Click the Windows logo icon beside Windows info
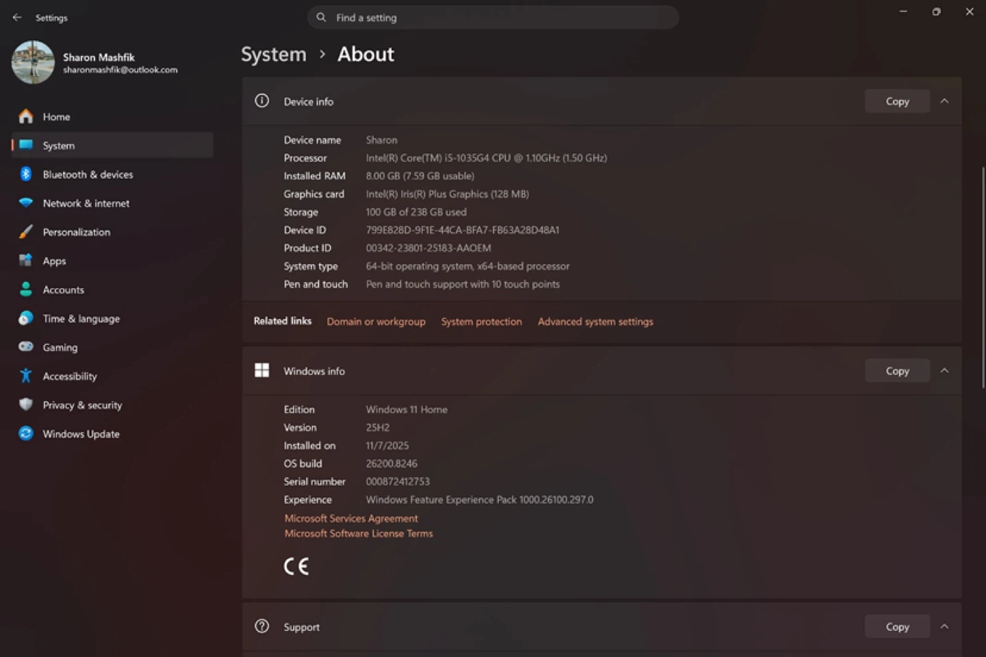986x657 pixels. [x=262, y=370]
